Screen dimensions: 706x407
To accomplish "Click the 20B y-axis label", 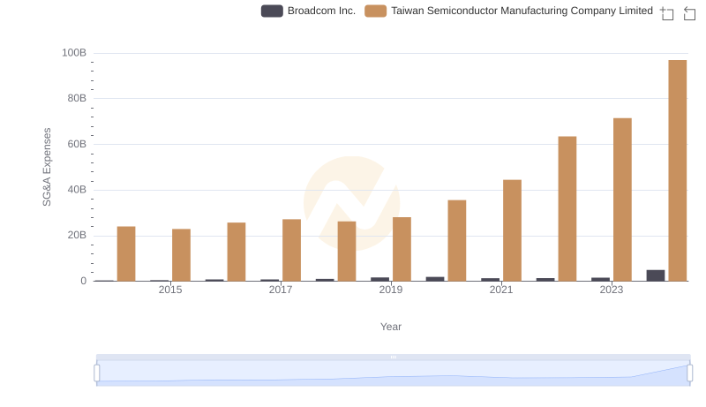I will (x=77, y=236).
